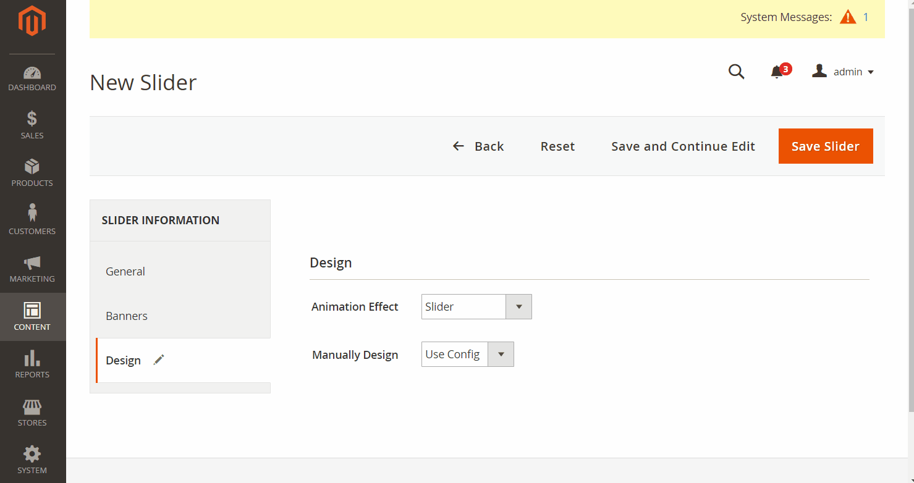Image resolution: width=914 pixels, height=483 pixels.
Task: Open System gear icon menu
Action: (32, 455)
